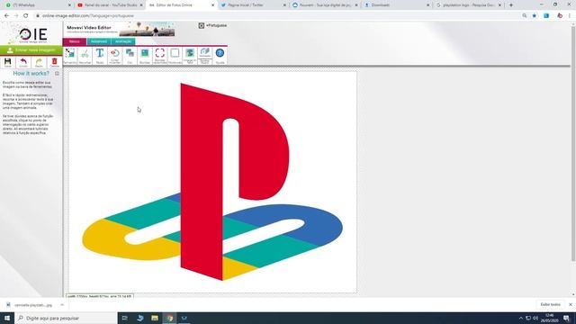
Task: Open Task View on the taskbar
Action: click(125, 318)
